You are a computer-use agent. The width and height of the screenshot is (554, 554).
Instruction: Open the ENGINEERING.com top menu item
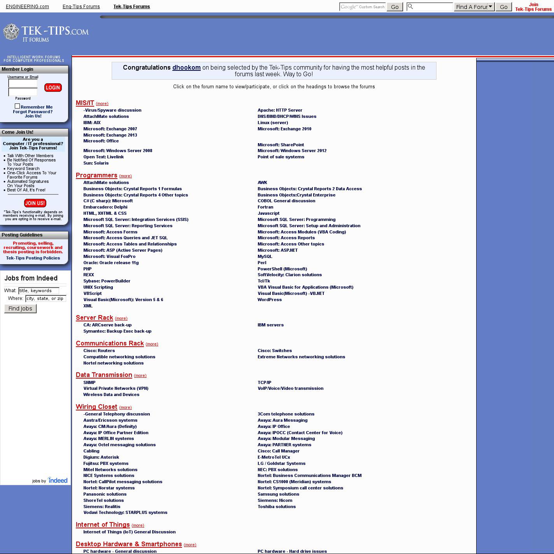pyautogui.click(x=27, y=7)
